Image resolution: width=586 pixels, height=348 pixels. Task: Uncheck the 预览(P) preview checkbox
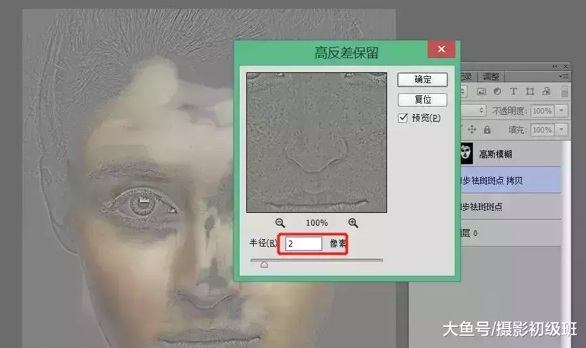pyautogui.click(x=403, y=118)
